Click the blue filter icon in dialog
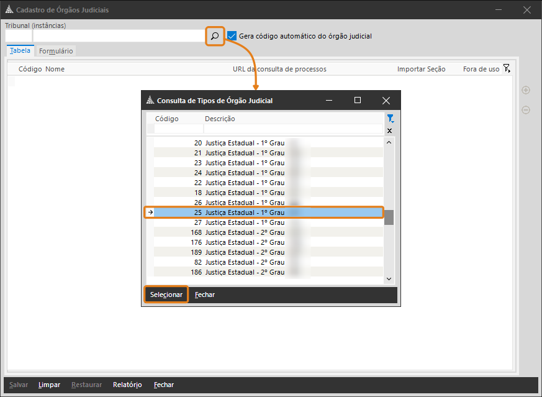This screenshot has width=542, height=397. click(390, 119)
